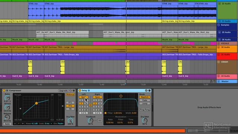This screenshot has width=238, height=134.
Task: Select the FF1 compressor model
Action: point(70,103)
